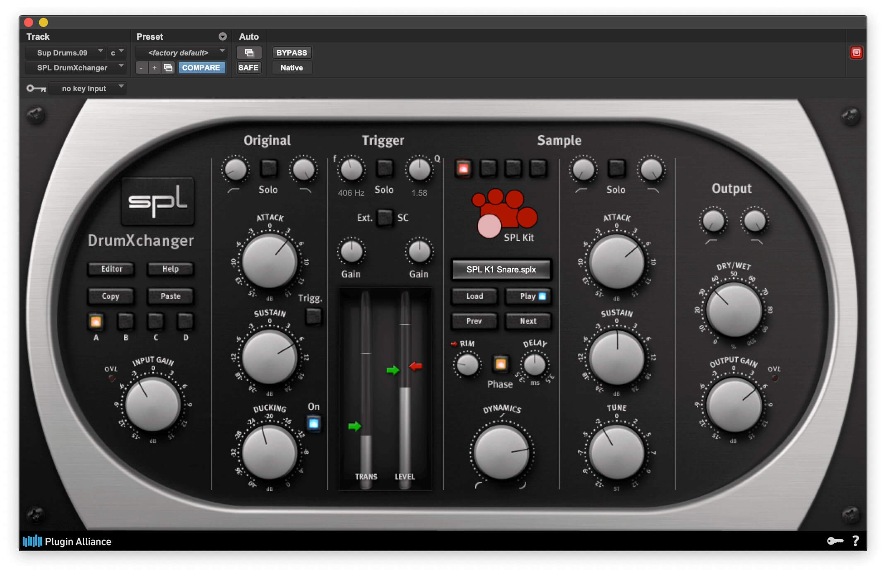Select settings slot D
886x573 pixels.
pyautogui.click(x=185, y=322)
